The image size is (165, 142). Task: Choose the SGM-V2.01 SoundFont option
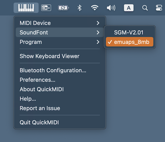[129, 33]
